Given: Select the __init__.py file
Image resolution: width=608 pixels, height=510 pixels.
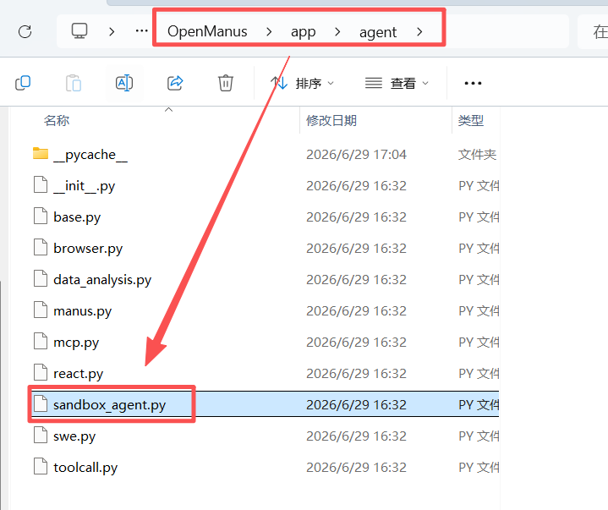Looking at the screenshot, I should pos(85,186).
